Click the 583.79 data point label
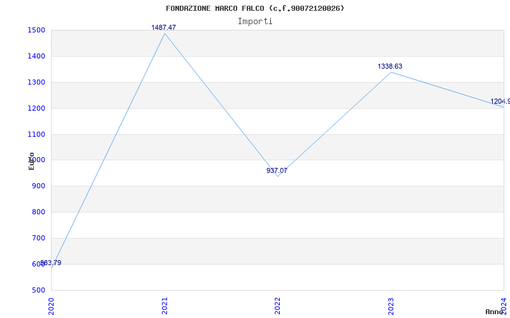The width and height of the screenshot is (510, 318). click(51, 263)
